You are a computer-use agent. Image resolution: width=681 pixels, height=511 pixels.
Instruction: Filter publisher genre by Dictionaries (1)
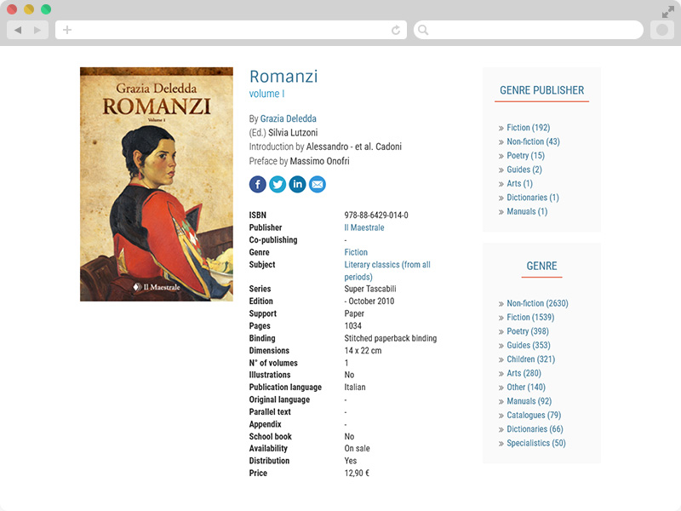click(533, 198)
